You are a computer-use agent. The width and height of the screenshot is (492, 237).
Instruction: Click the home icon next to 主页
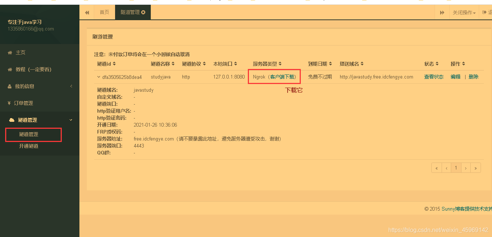coord(10,53)
